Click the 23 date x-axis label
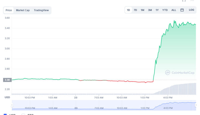Screen dimensions: 200x115 tap(76, 98)
